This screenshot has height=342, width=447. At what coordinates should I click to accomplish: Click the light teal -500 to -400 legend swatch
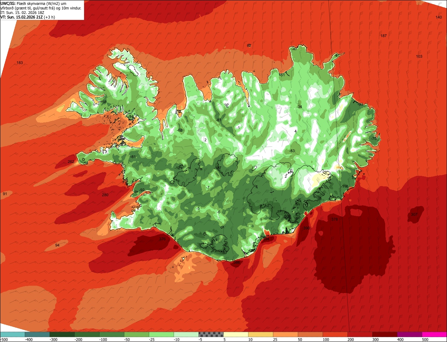tap(13, 334)
